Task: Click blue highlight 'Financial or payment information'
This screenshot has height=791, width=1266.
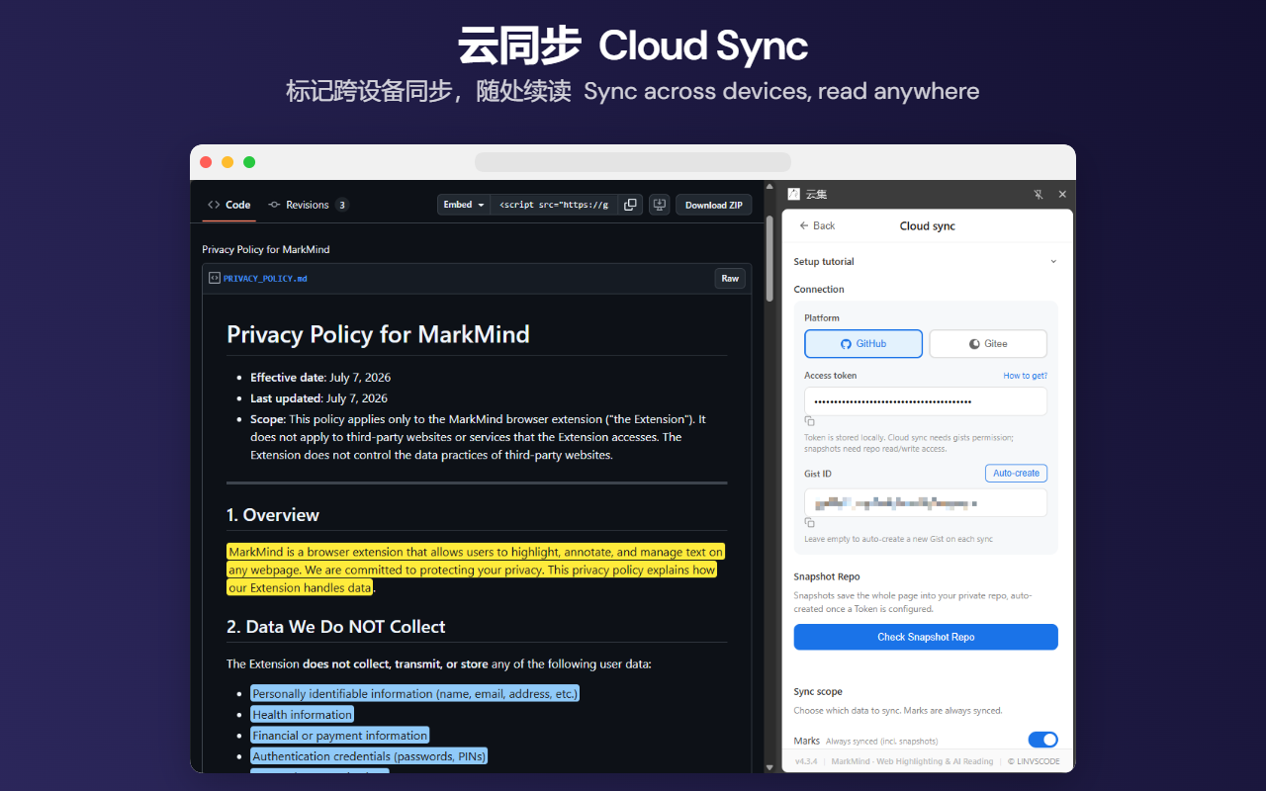Action: click(x=339, y=735)
